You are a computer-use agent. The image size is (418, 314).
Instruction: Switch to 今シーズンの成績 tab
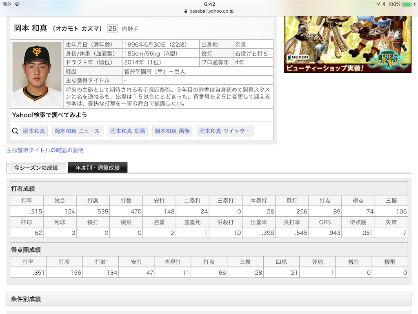36,168
